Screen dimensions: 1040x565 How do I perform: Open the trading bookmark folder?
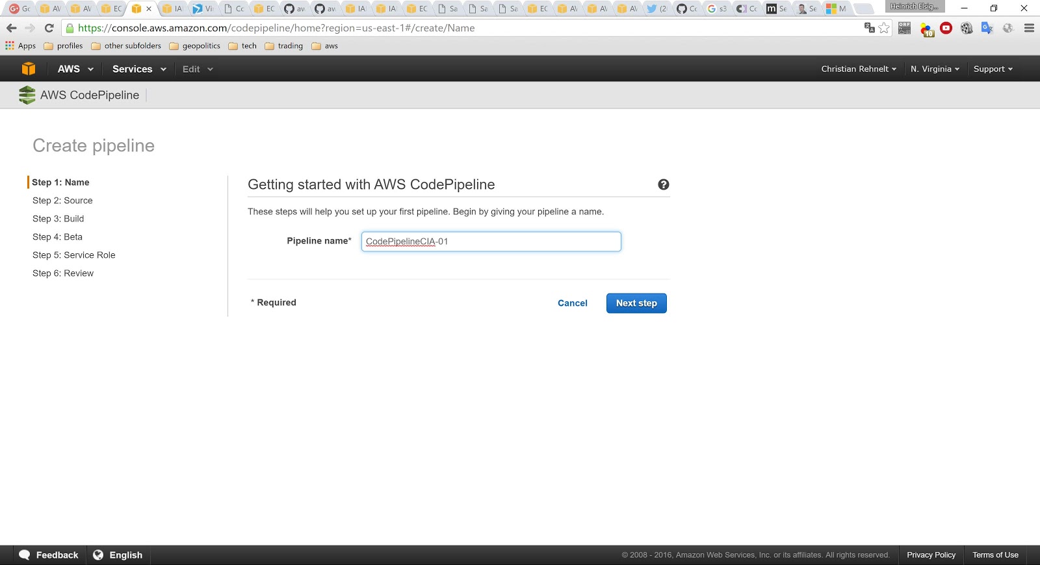284,45
